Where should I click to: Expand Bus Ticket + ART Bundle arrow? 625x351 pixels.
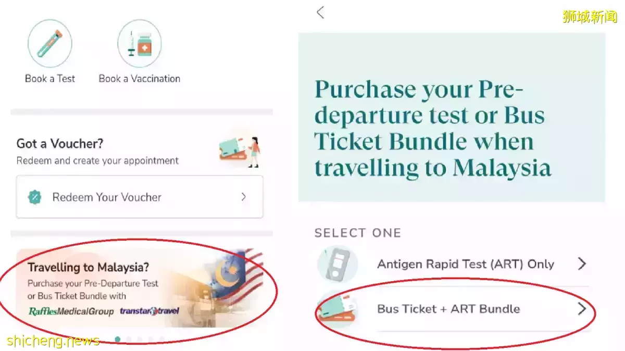tap(582, 309)
